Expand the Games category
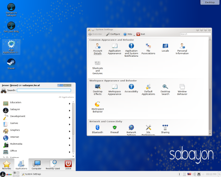The height and width of the screenshot is (177, 221). (37, 124)
